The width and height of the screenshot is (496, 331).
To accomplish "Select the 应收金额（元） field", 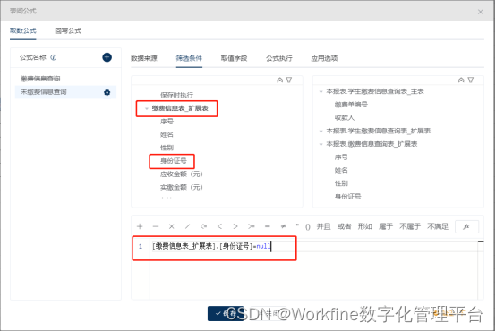I will [181, 174].
